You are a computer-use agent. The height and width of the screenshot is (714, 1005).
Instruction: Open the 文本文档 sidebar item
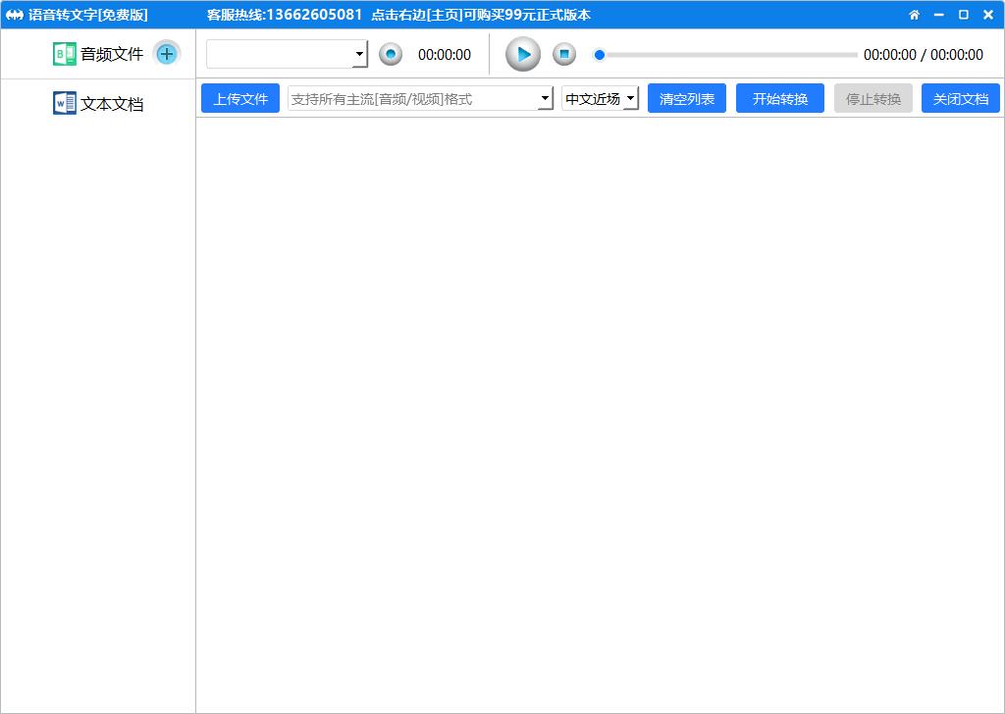98,103
